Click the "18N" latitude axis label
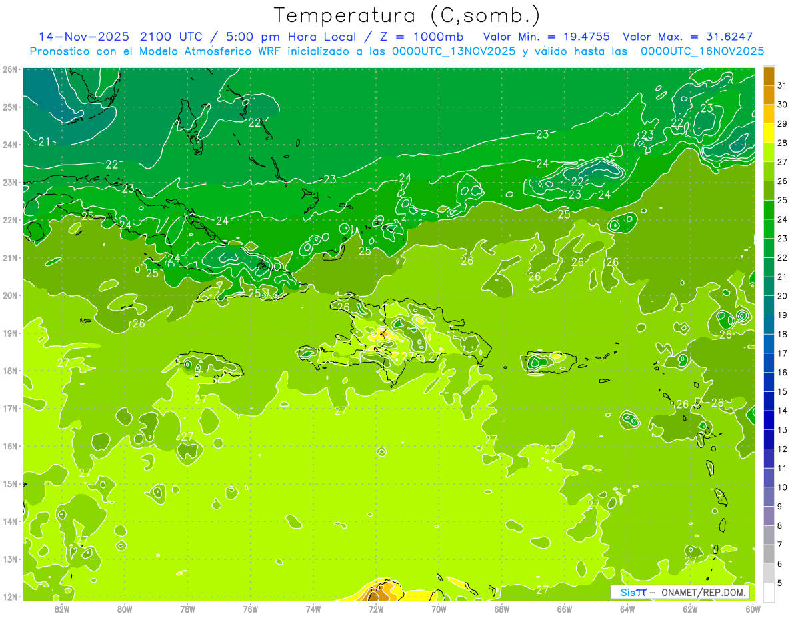Viewport: 800px width, 618px height. pyautogui.click(x=10, y=371)
